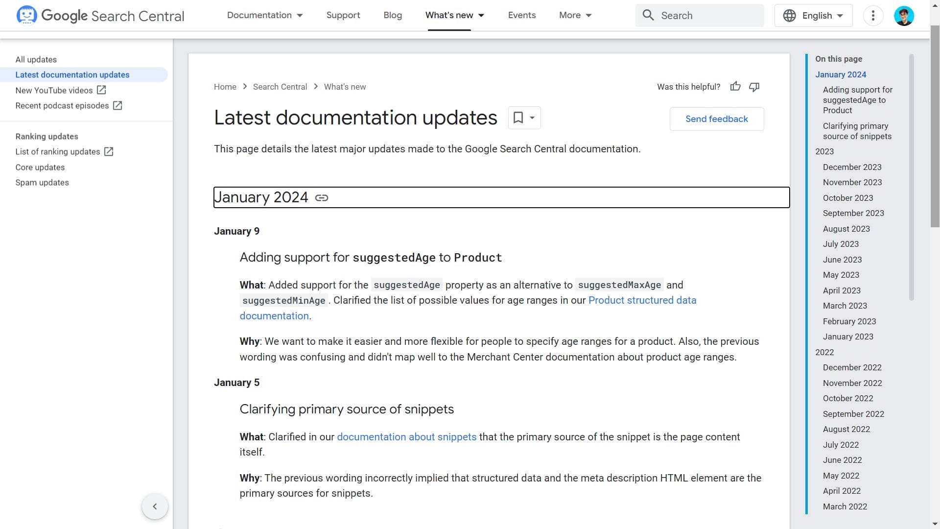Click the search magnifier icon
The height and width of the screenshot is (529, 940).
click(648, 15)
